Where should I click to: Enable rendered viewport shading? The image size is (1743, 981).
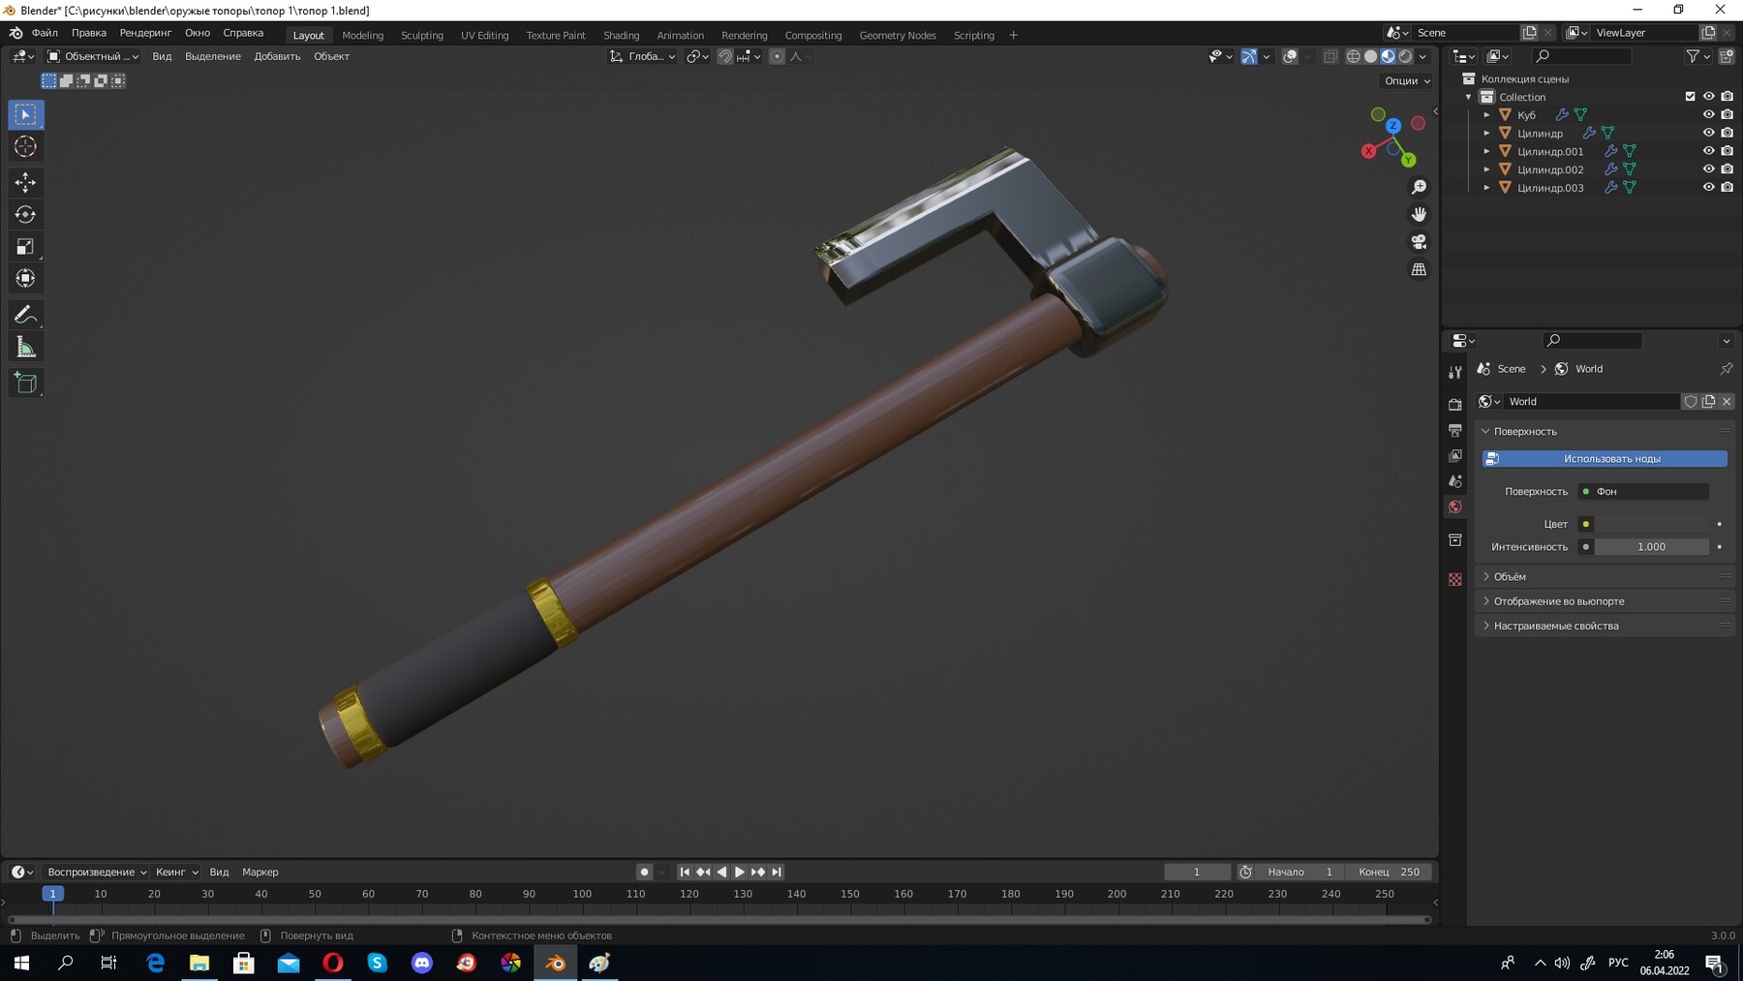coord(1405,56)
